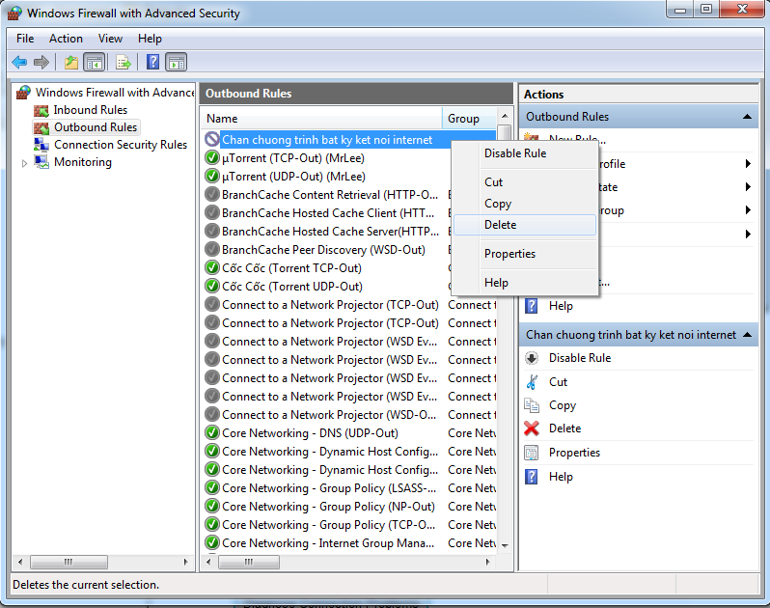
Task: Choose Delete from the context menu
Action: point(500,225)
